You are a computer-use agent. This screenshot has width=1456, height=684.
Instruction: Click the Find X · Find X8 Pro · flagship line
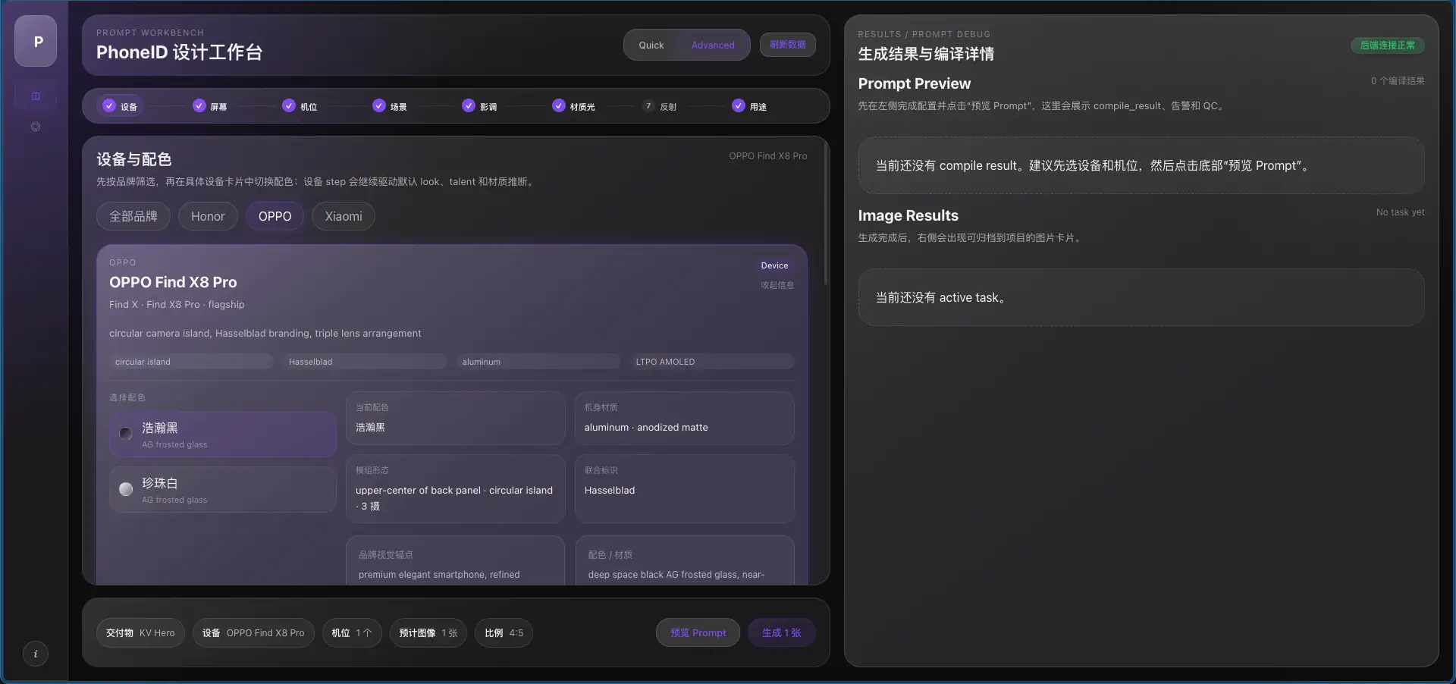pos(177,304)
